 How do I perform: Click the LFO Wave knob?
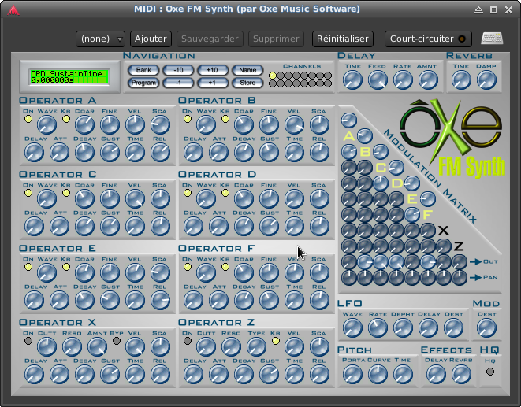point(352,328)
